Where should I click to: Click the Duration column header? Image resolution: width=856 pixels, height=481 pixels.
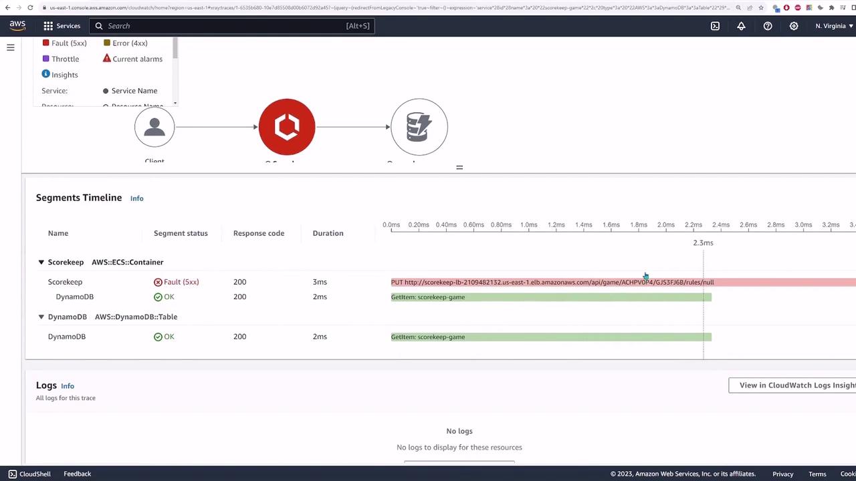[328, 233]
